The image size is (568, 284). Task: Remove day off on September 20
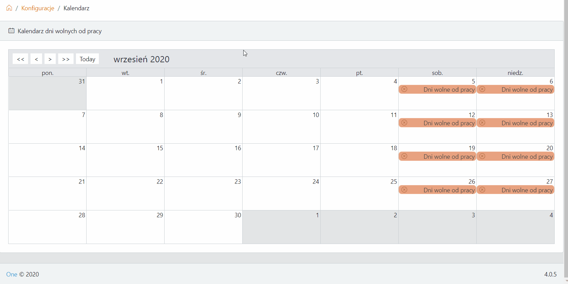click(x=482, y=156)
